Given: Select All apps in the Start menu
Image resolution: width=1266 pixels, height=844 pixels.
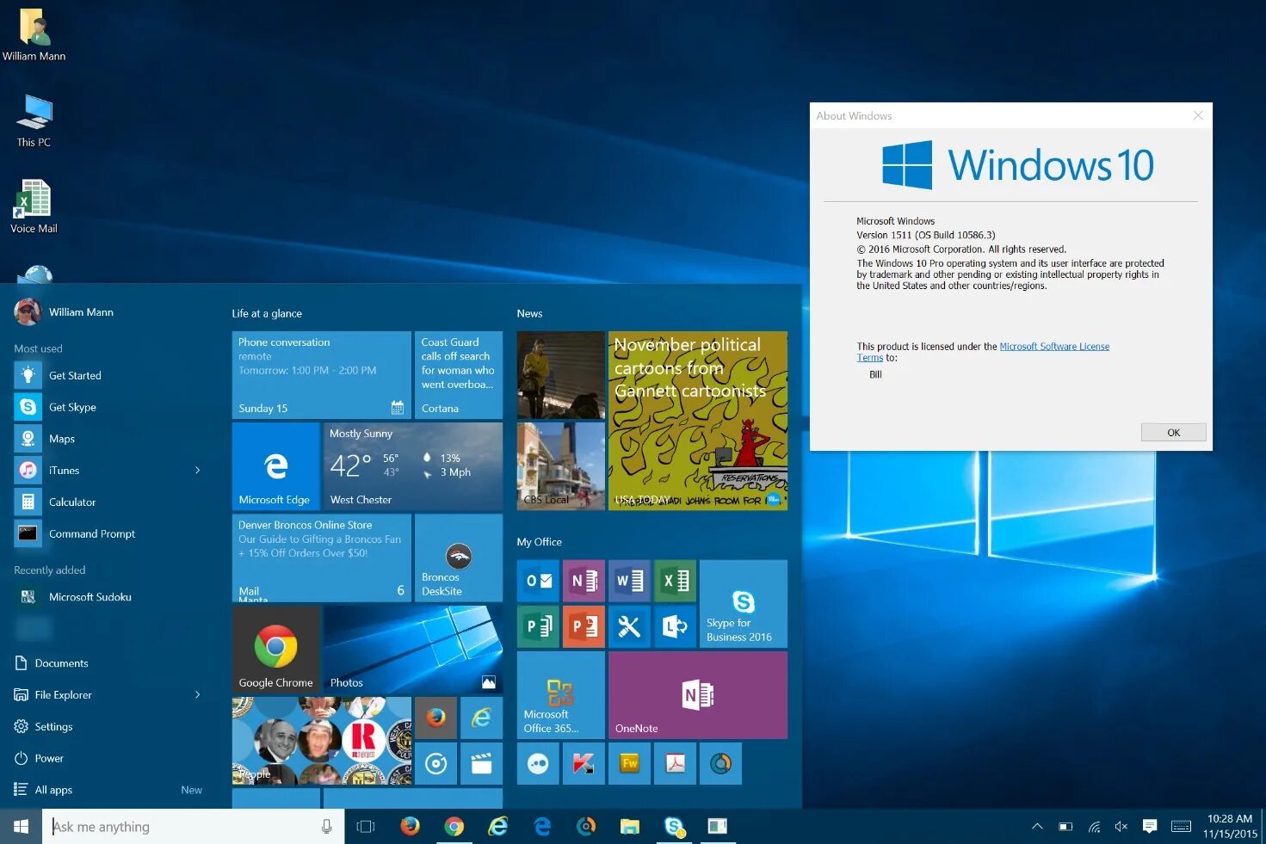Looking at the screenshot, I should [x=53, y=789].
